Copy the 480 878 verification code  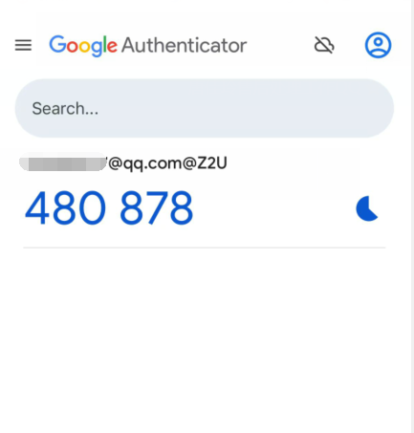pos(109,207)
